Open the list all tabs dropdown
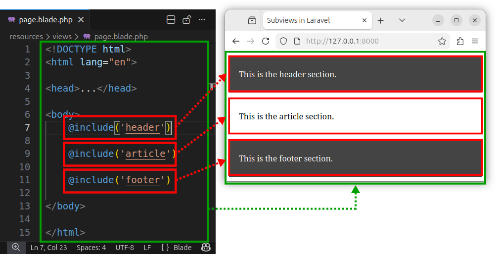The width and height of the screenshot is (500, 254). (402, 20)
